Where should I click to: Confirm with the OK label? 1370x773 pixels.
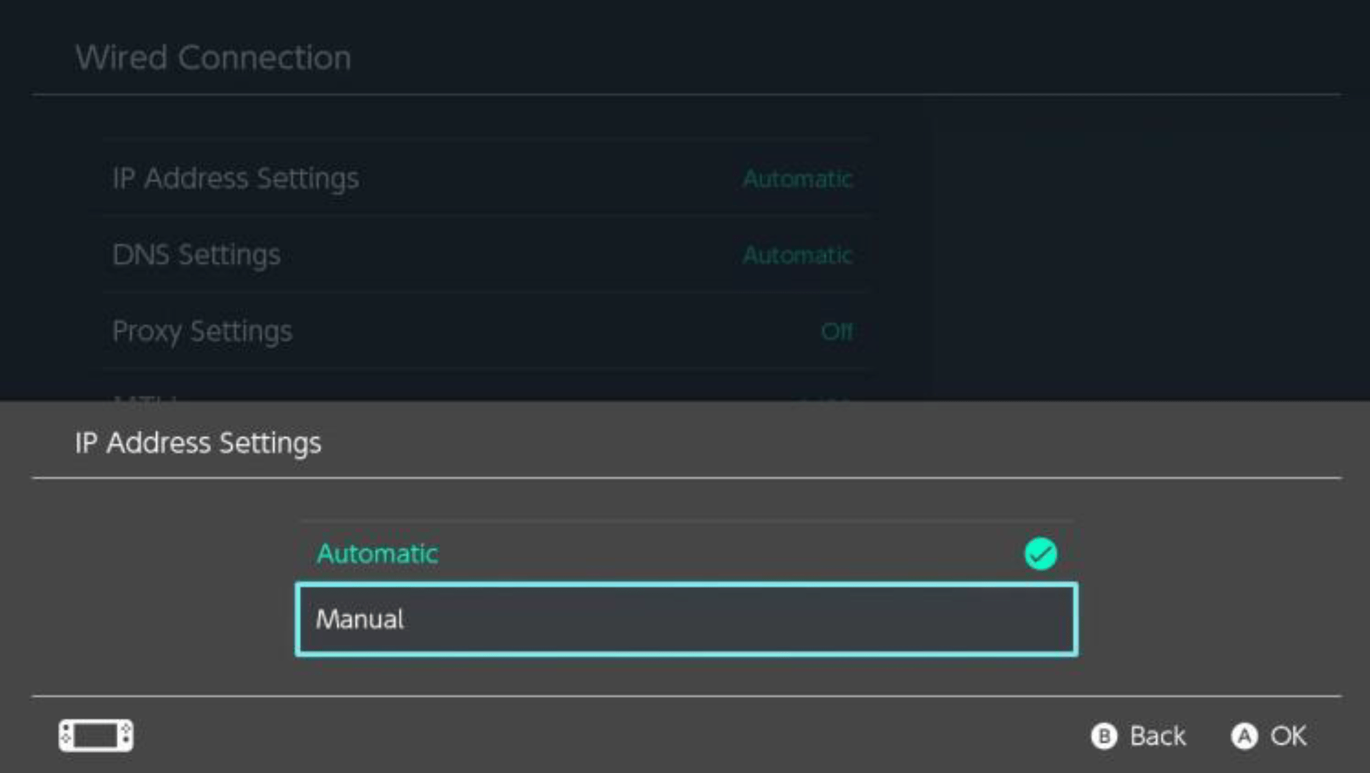click(x=1288, y=736)
